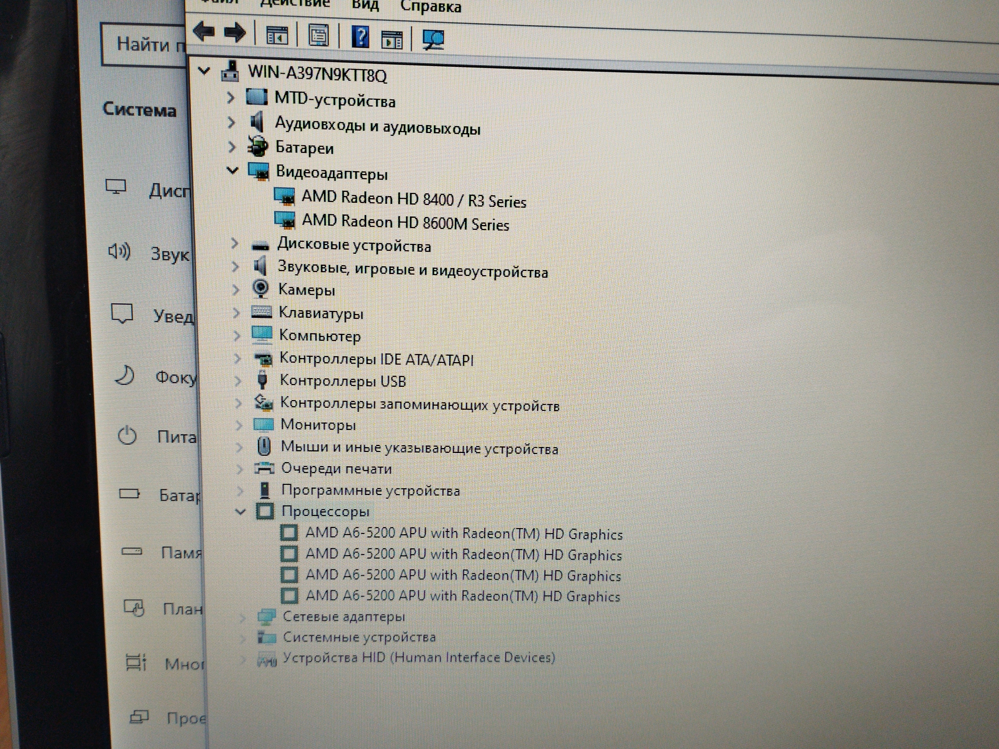
Task: Select Сетевые адаптеры label
Action: click(343, 616)
